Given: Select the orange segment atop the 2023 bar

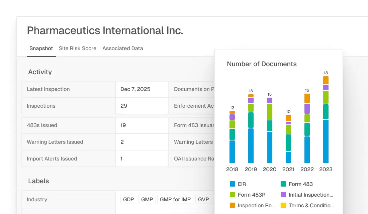Looking at the screenshot, I should coord(326,80).
